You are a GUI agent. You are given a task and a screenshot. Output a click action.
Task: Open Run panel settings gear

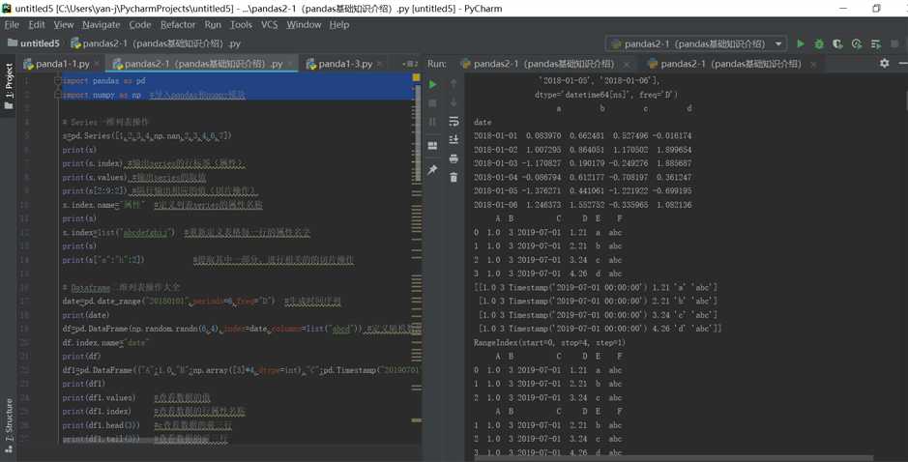(x=884, y=63)
